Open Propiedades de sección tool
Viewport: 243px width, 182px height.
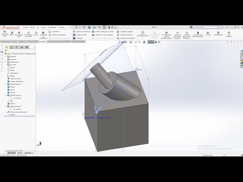(28, 34)
